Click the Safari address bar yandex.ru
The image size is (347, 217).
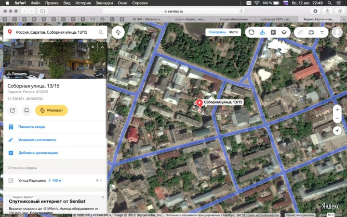(x=173, y=11)
